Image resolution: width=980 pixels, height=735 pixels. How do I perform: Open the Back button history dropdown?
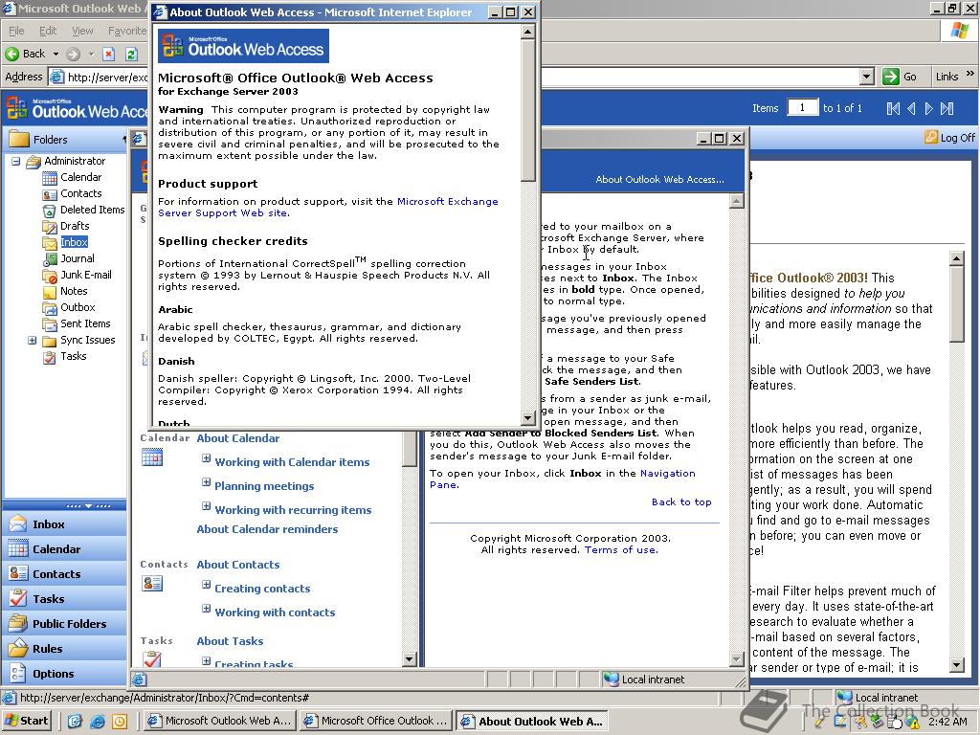point(56,54)
